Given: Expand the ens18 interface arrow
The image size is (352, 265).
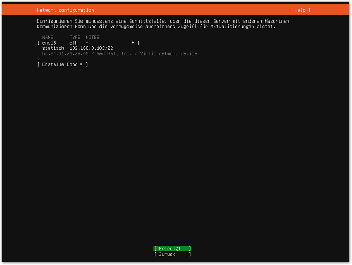Looking at the screenshot, I should (x=134, y=42).
